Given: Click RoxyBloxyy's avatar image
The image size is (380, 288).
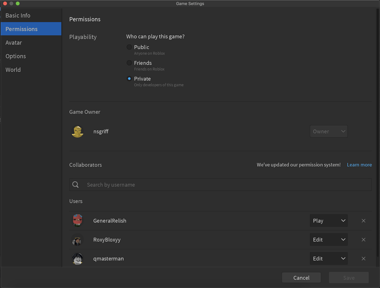Looking at the screenshot, I should 78,239.
